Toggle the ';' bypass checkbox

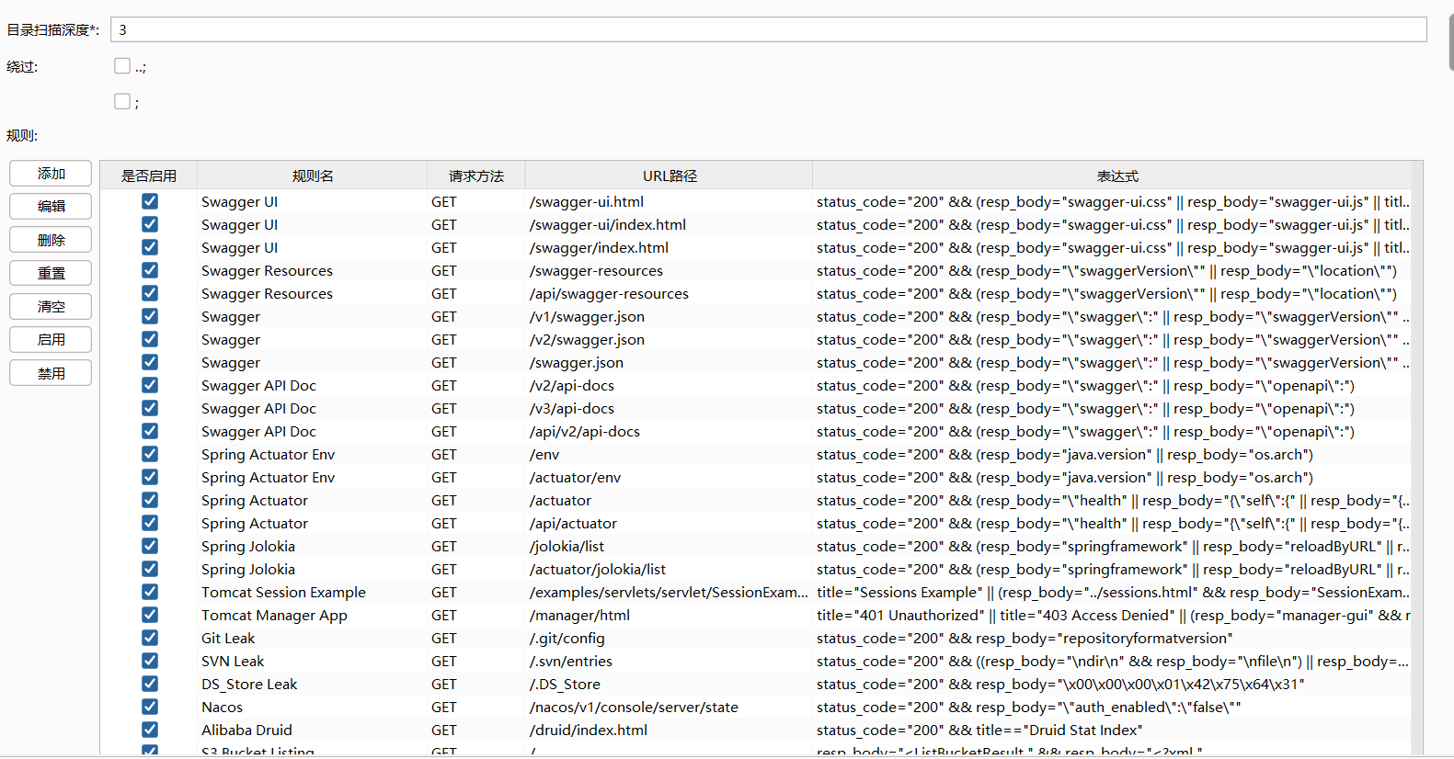click(122, 101)
